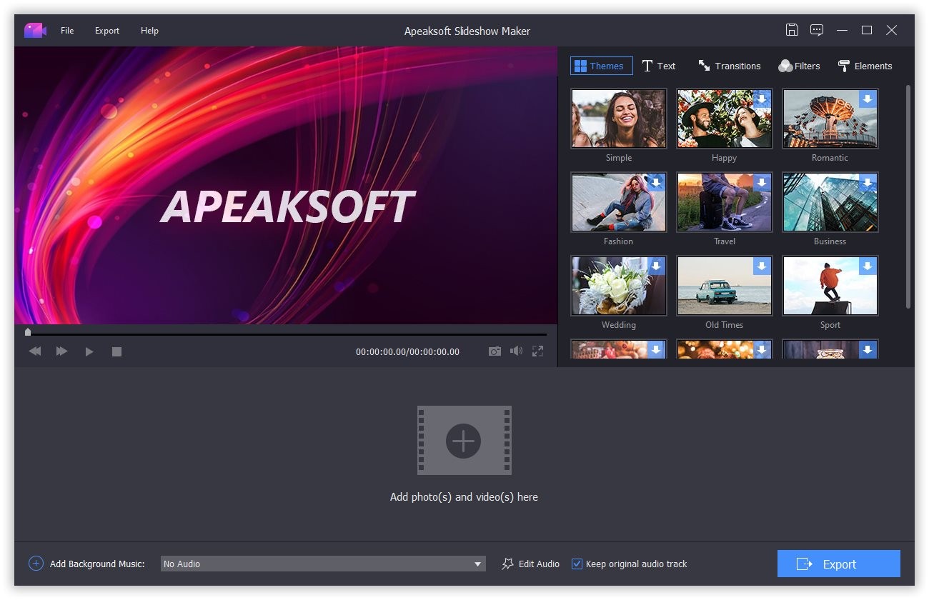Click the 'Add photo(s) and video(s) here' text
The image size is (929, 600).
[x=464, y=496]
